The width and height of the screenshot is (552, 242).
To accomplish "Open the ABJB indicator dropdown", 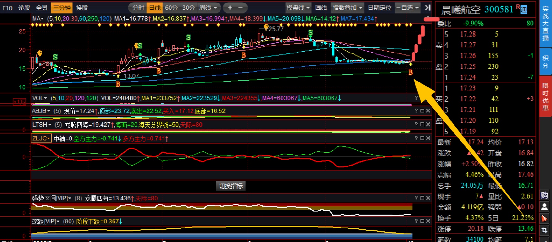I will 41,111.
